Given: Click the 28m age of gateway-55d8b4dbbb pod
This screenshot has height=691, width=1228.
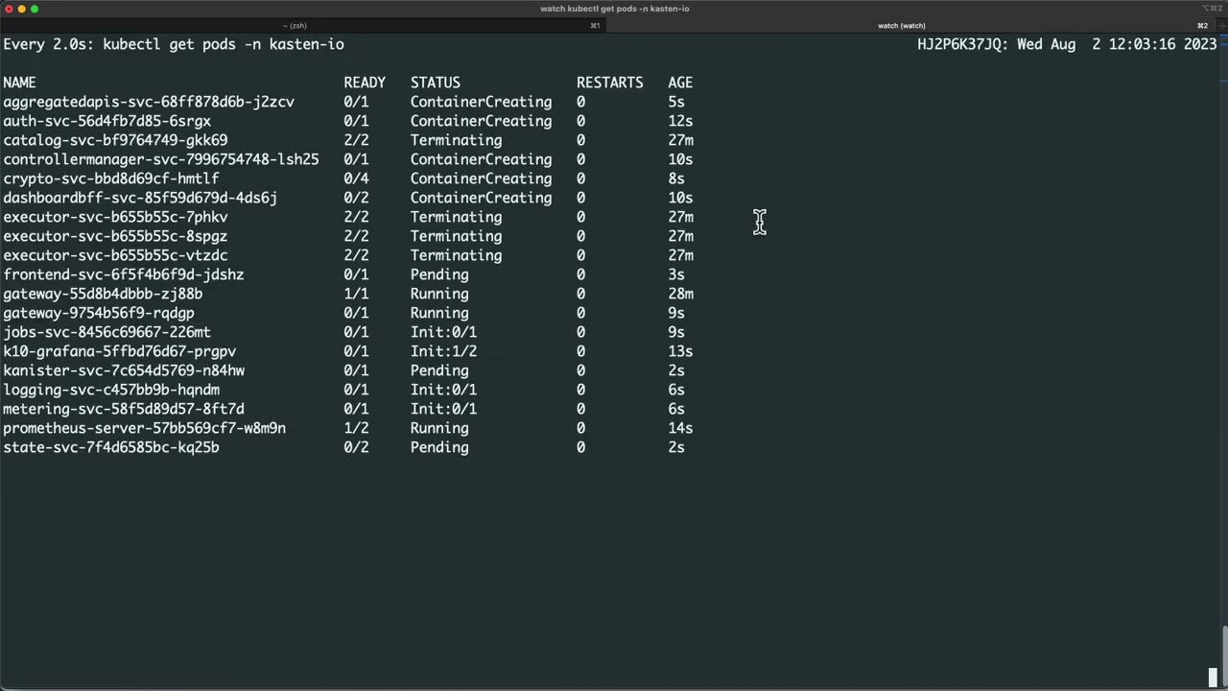Looking at the screenshot, I should tap(680, 294).
